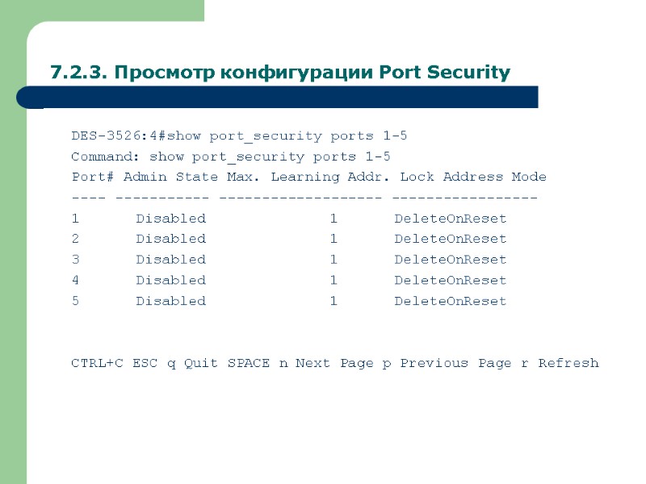Click "DeleteOnReset" in the port 4 row
The width and height of the screenshot is (646, 484).
451,281
